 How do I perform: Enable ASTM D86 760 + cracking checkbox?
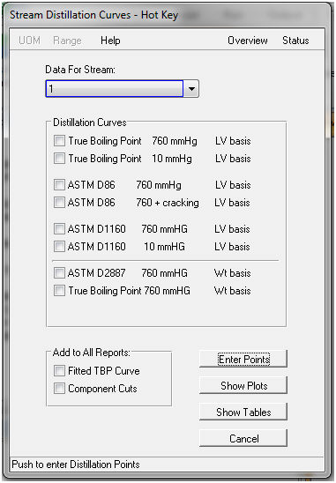(59, 203)
